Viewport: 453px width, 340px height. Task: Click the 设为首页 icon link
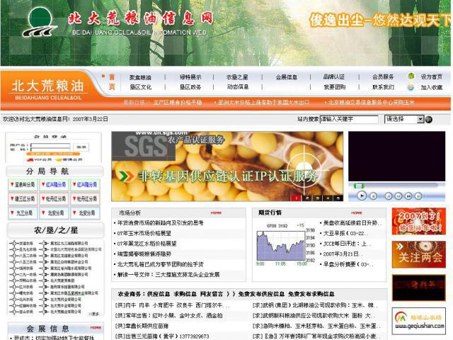411,76
